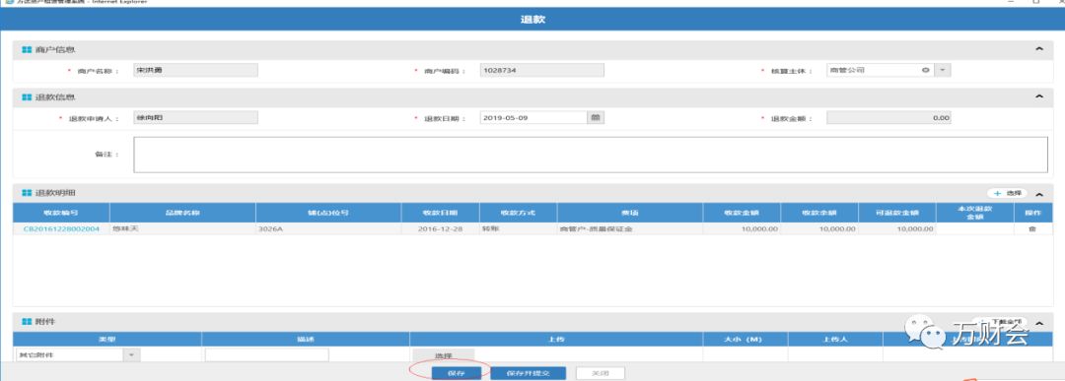Click the 附件 section icon
This screenshot has width=1065, height=381.
click(x=27, y=321)
